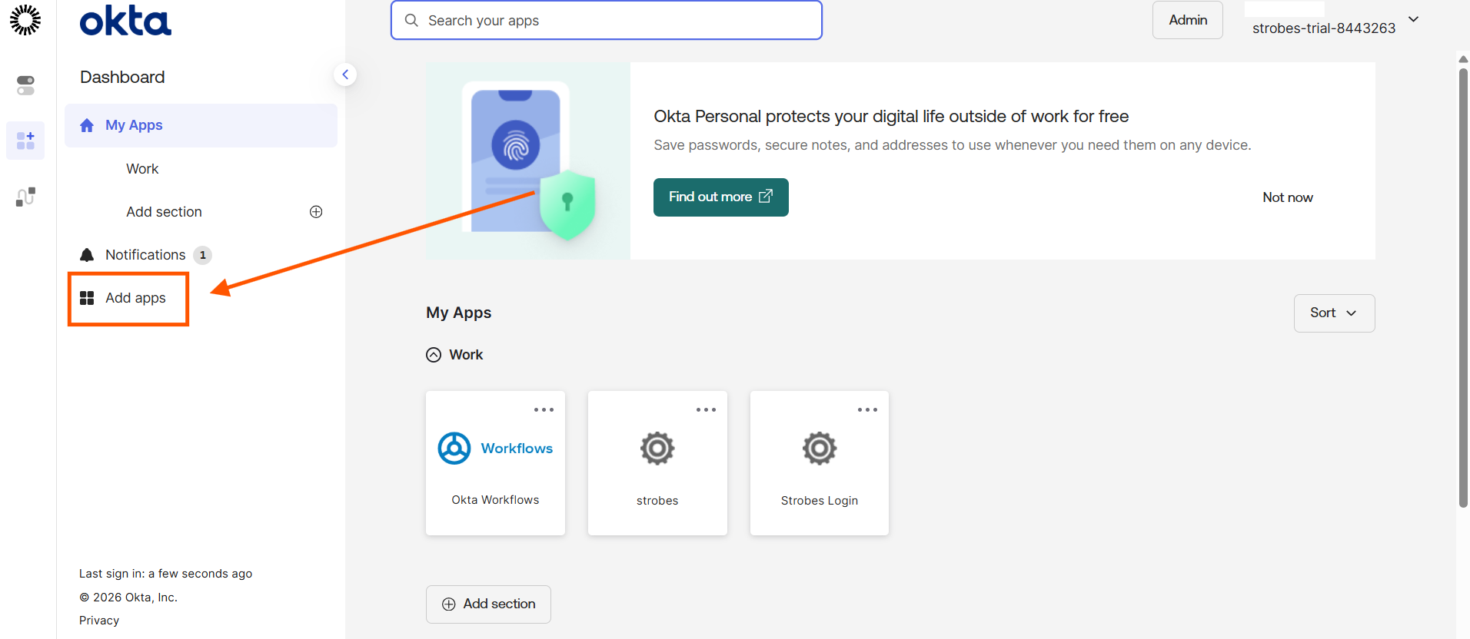This screenshot has height=639, width=1470.
Task: Open the options menu for Okta Workflows card
Action: (544, 410)
